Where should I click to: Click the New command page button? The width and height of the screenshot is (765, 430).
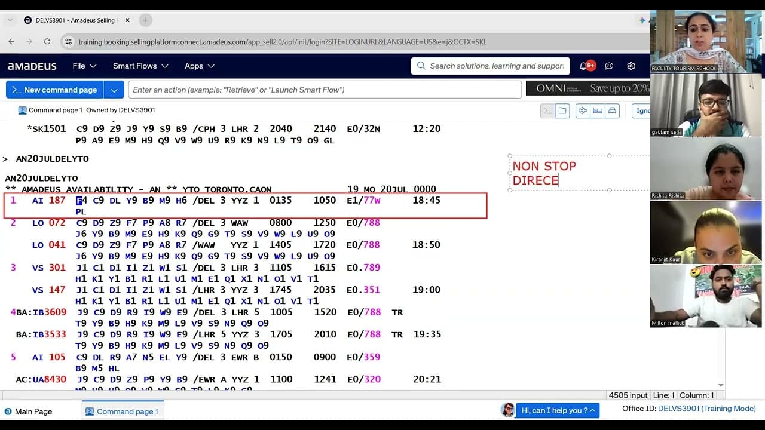54,90
